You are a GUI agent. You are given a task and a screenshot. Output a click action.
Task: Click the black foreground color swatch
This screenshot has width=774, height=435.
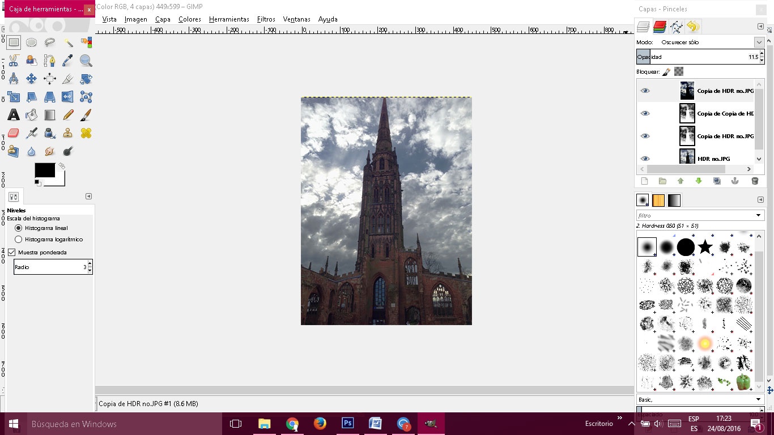pos(45,170)
